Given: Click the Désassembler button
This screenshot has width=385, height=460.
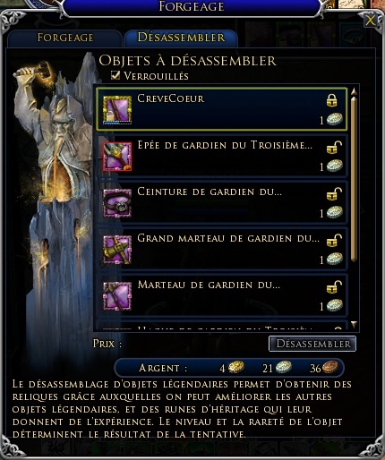Looking at the screenshot, I should click(x=312, y=344).
